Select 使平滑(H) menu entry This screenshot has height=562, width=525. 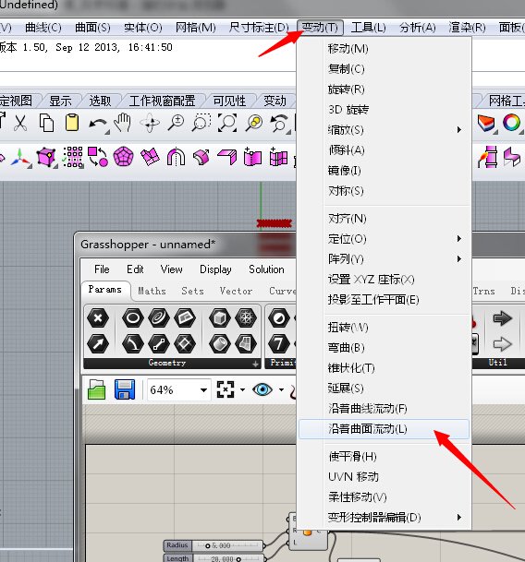pos(384,456)
